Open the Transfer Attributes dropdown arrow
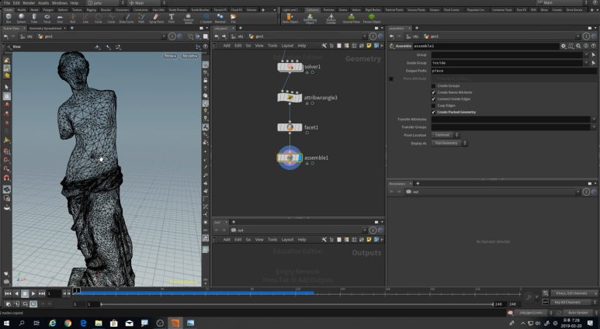600x329 pixels. 594,119
